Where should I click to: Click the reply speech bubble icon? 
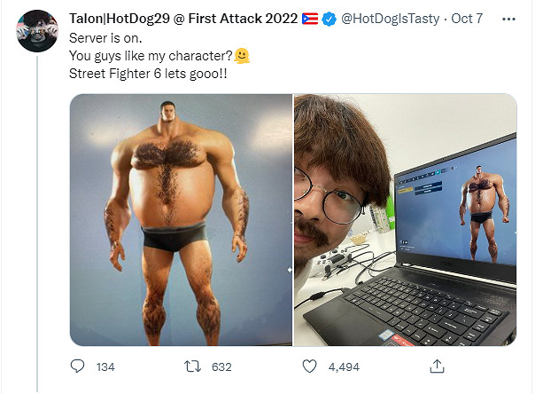[77, 366]
